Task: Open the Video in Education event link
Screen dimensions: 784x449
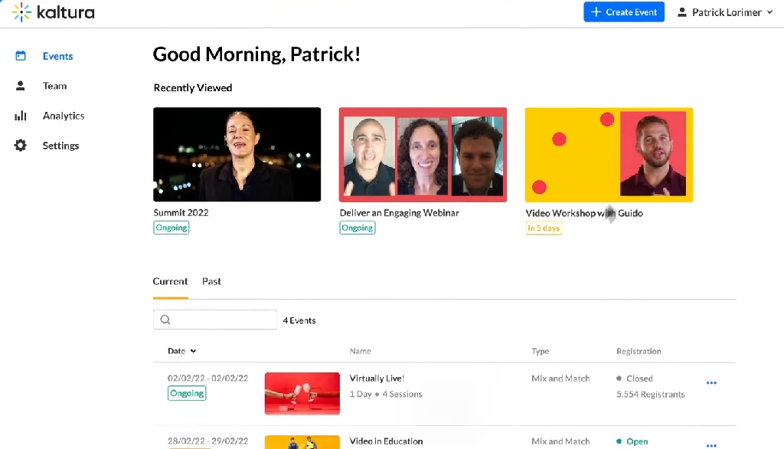Action: tap(386, 441)
